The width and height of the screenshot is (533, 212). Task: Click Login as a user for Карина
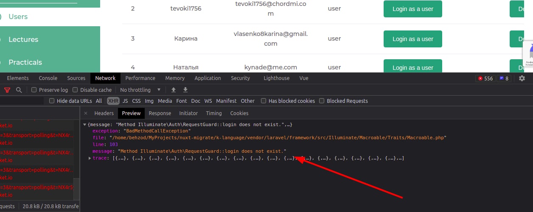click(x=413, y=39)
